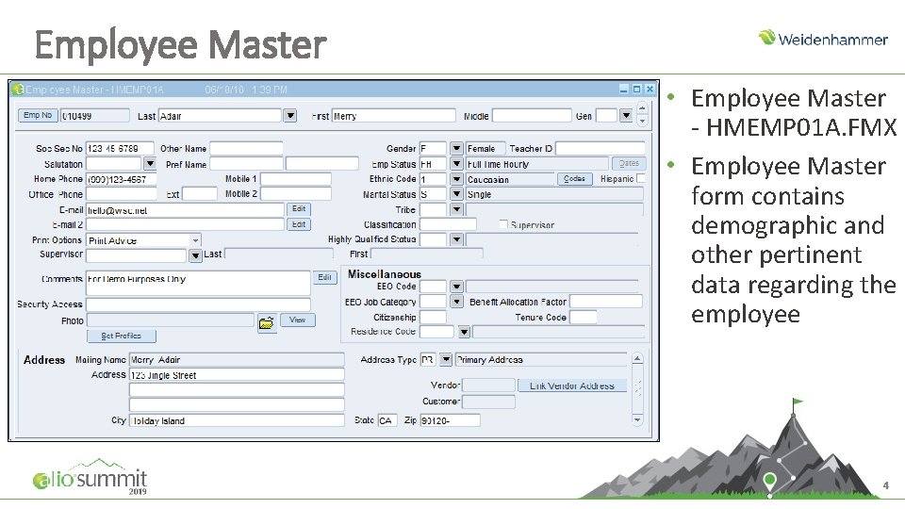Click the employee record scroll up arrow
Image resolution: width=905 pixels, height=509 pixels.
(x=642, y=108)
